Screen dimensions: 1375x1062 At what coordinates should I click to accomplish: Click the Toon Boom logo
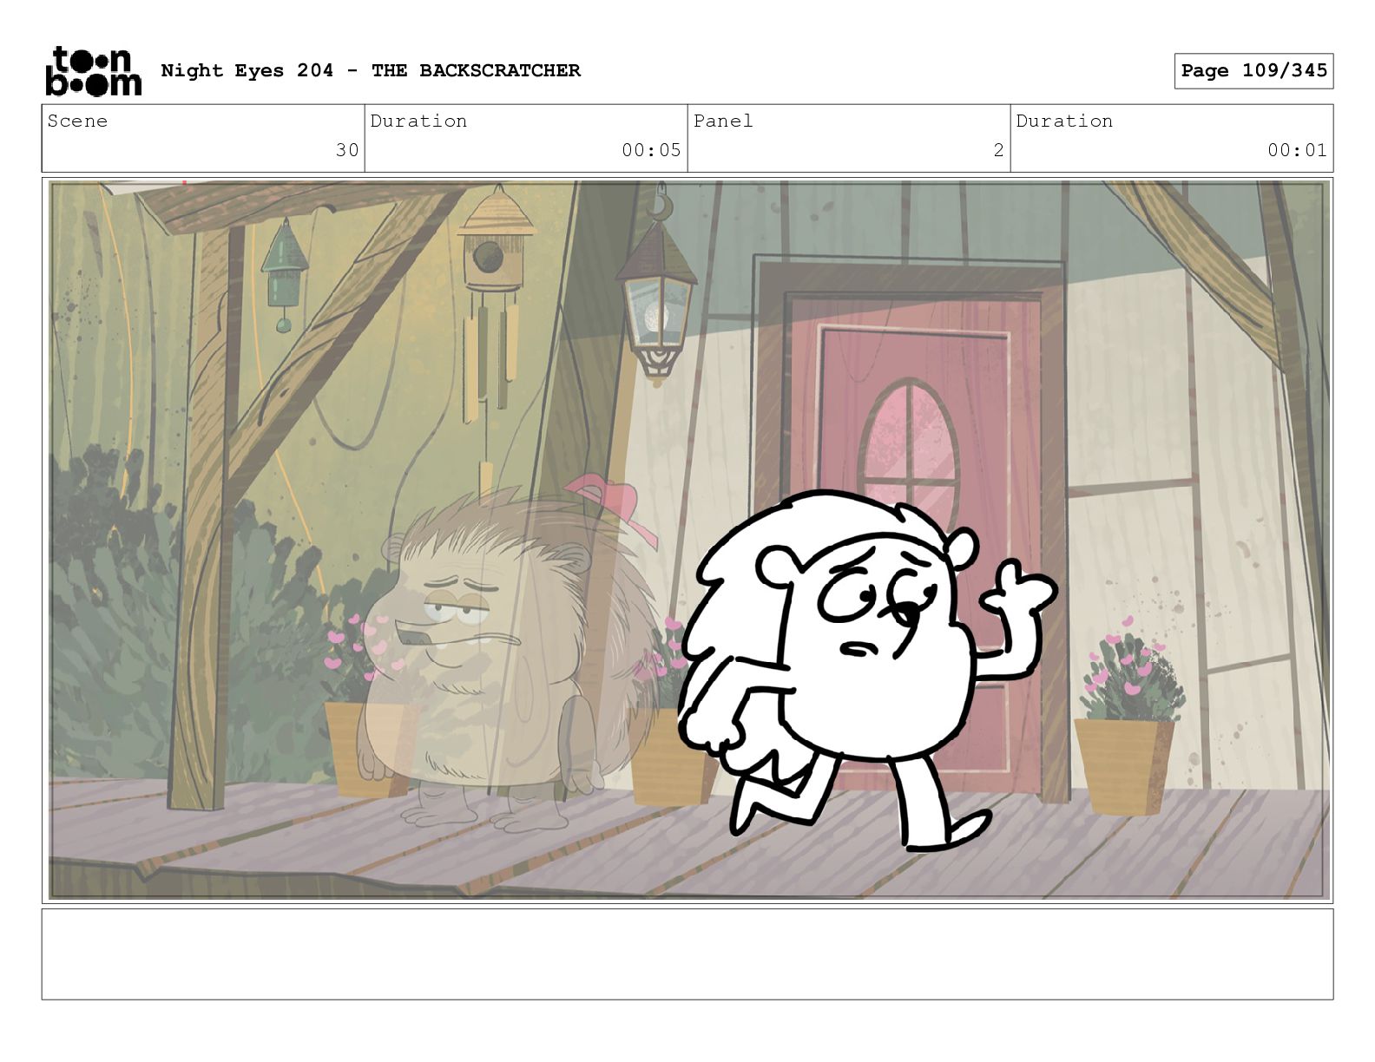click(93, 70)
